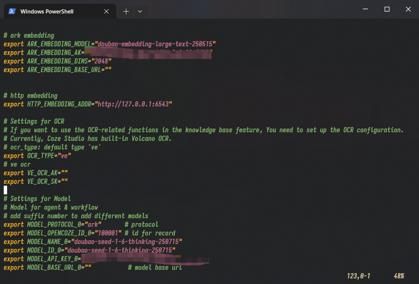Click the VE_OCR_SK export line
The image size is (419, 284).
coord(36,182)
